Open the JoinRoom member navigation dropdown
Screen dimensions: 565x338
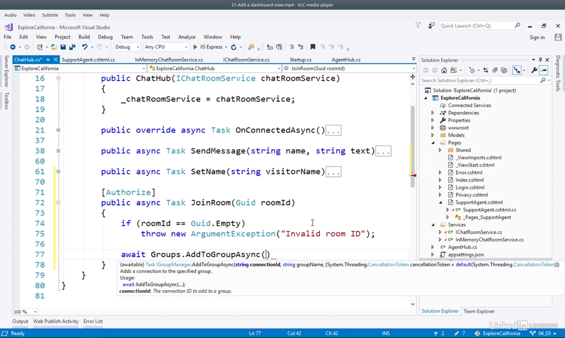[x=349, y=68]
